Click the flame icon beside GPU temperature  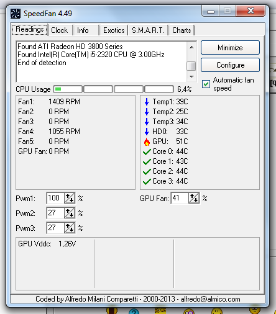tap(147, 141)
